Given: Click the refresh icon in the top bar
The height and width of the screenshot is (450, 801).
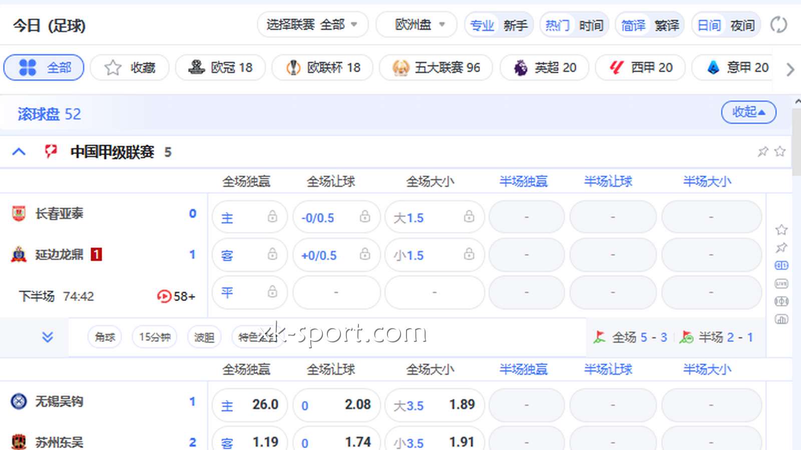Looking at the screenshot, I should pyautogui.click(x=778, y=24).
